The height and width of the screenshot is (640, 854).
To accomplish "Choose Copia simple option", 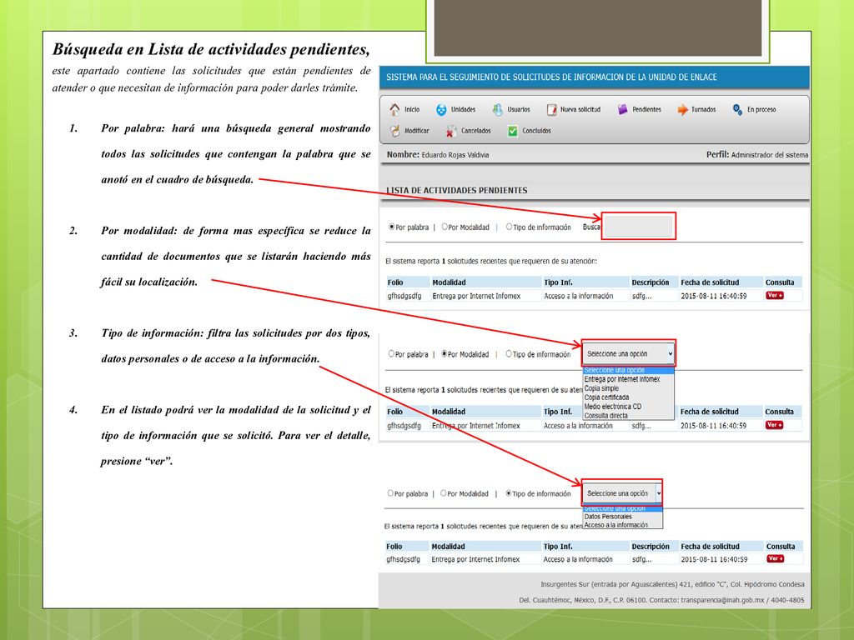I will tap(629, 388).
